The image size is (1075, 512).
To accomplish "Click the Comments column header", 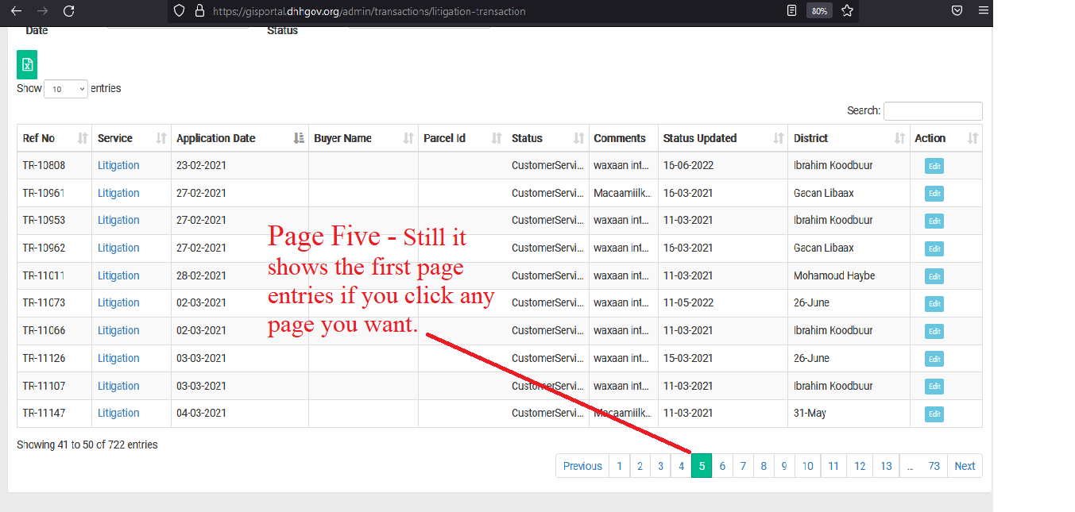I will [x=623, y=138].
